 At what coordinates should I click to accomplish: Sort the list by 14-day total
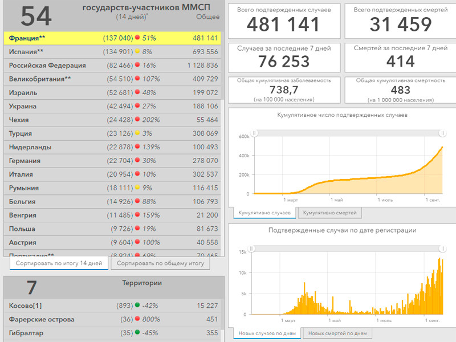pos(59,264)
